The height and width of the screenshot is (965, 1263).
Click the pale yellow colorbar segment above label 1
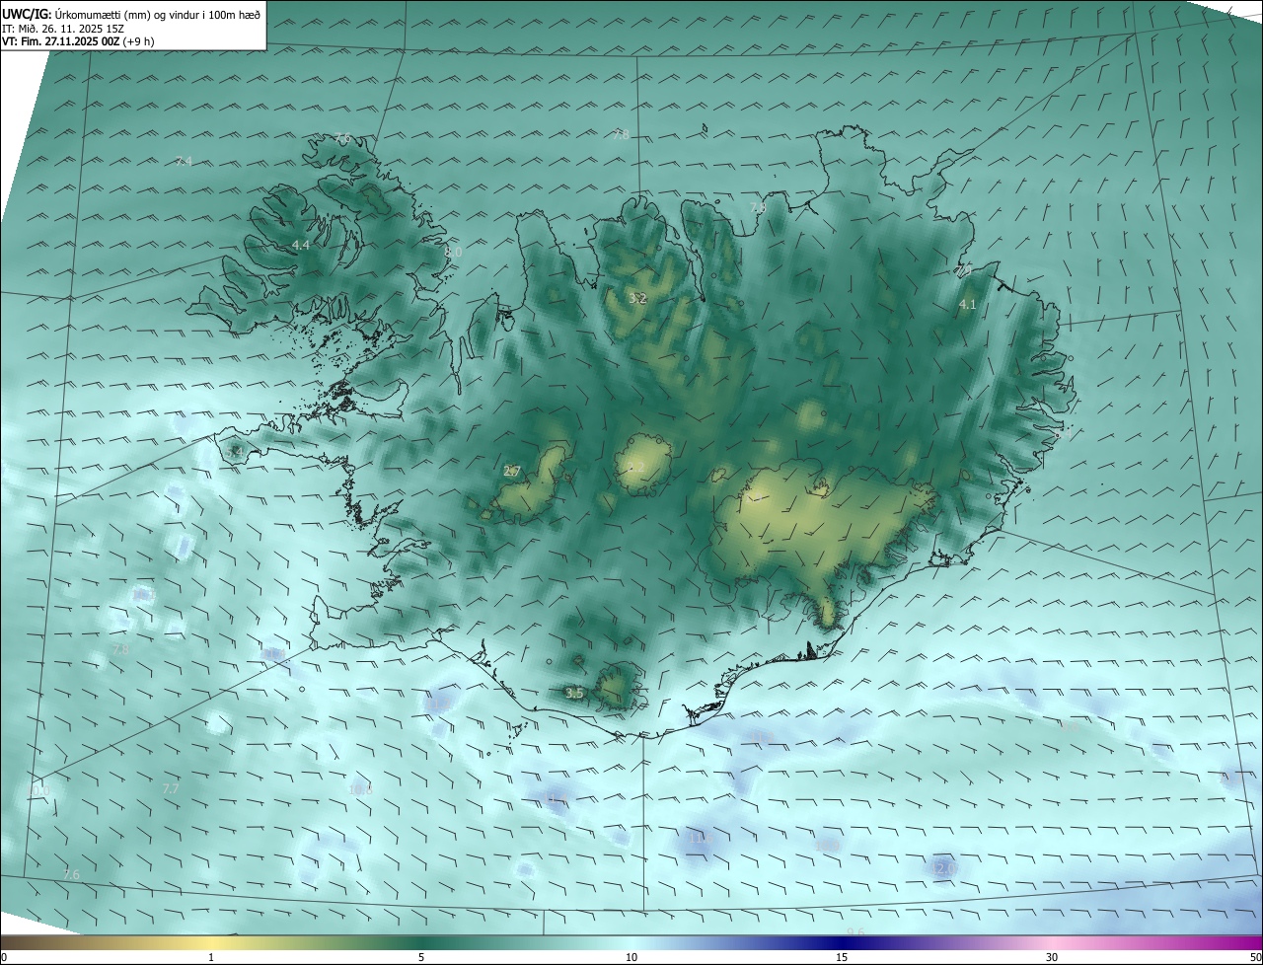211,943
